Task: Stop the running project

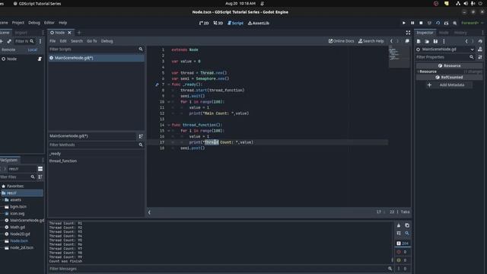Action: pyautogui.click(x=421, y=23)
